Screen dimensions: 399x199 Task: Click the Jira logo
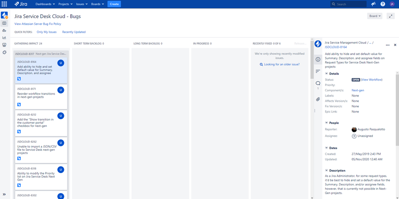21,4
